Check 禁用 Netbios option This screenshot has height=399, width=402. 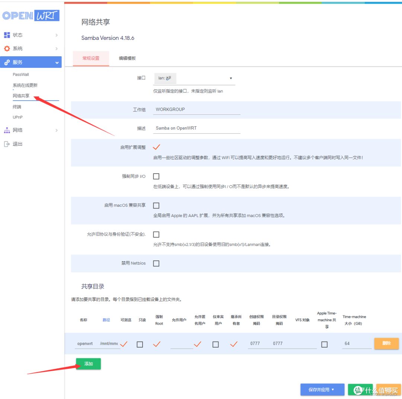click(156, 263)
